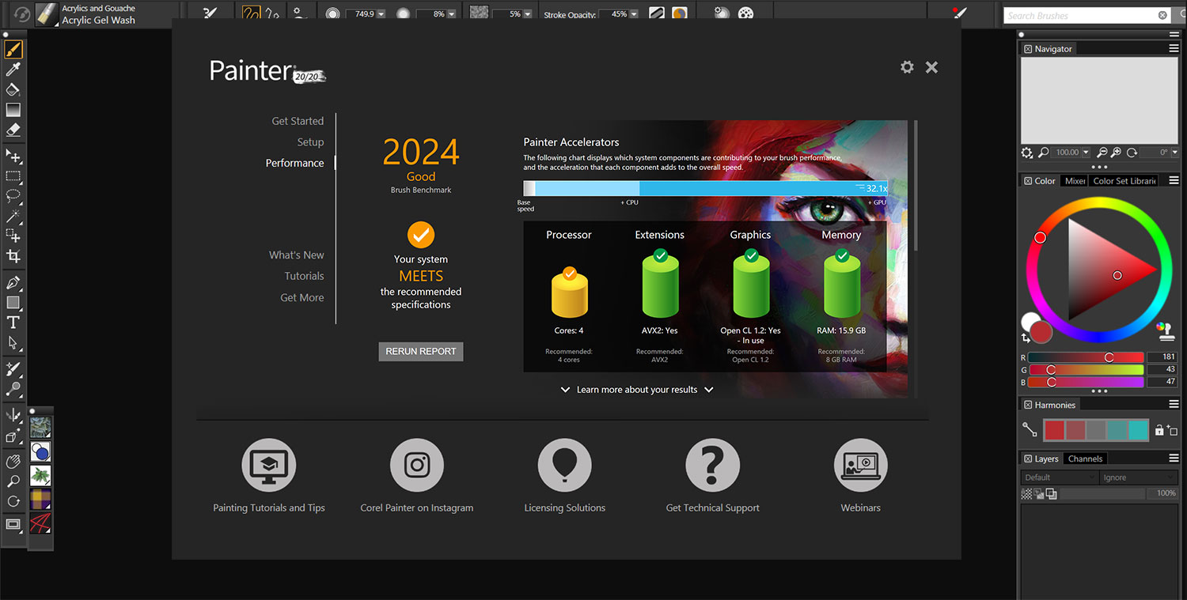Click the red value field showing 181
Viewport: 1187px width, 600px height.
[1162, 357]
